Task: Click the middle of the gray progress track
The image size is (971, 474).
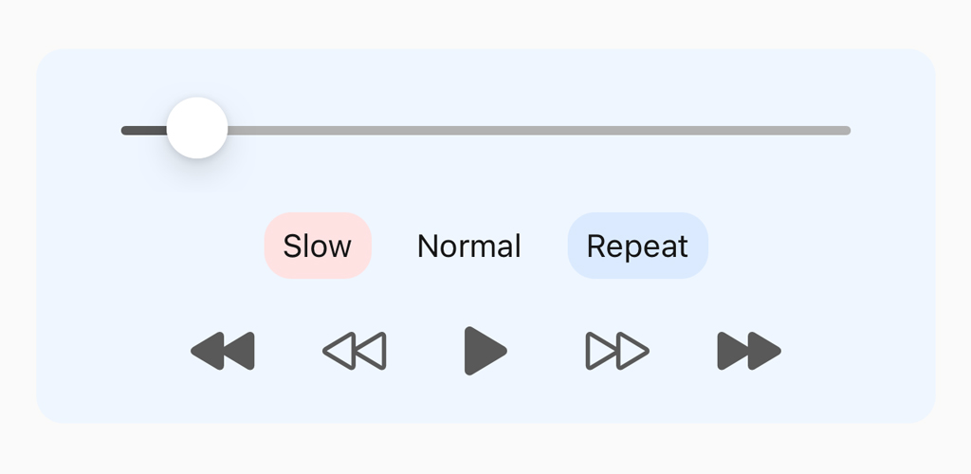Action: click(x=486, y=131)
